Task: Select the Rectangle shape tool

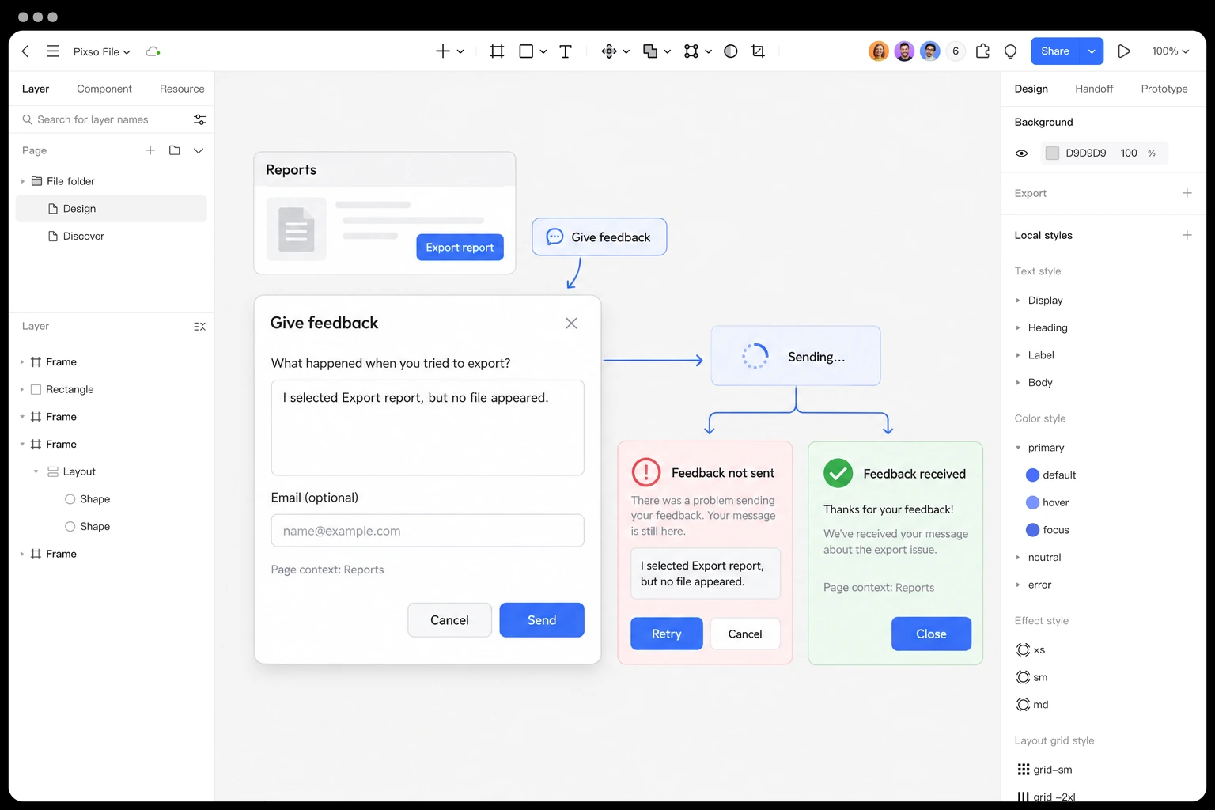Action: [x=526, y=51]
